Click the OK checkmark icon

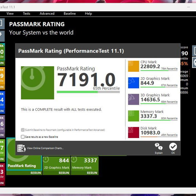pyautogui.click(x=173, y=147)
